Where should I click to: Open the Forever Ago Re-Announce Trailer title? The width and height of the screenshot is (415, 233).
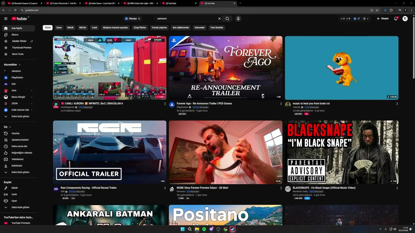pyautogui.click(x=204, y=104)
